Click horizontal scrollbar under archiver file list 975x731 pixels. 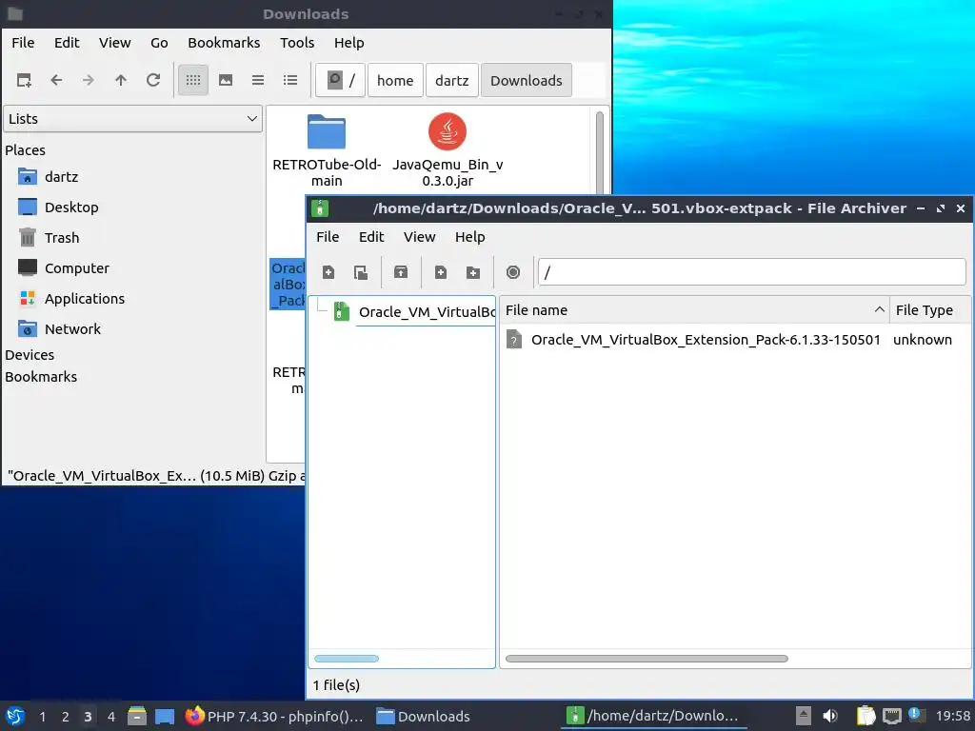647,659
